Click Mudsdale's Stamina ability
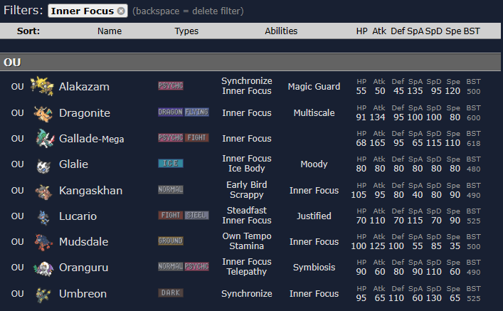The height and width of the screenshot is (311, 503). pos(246,246)
